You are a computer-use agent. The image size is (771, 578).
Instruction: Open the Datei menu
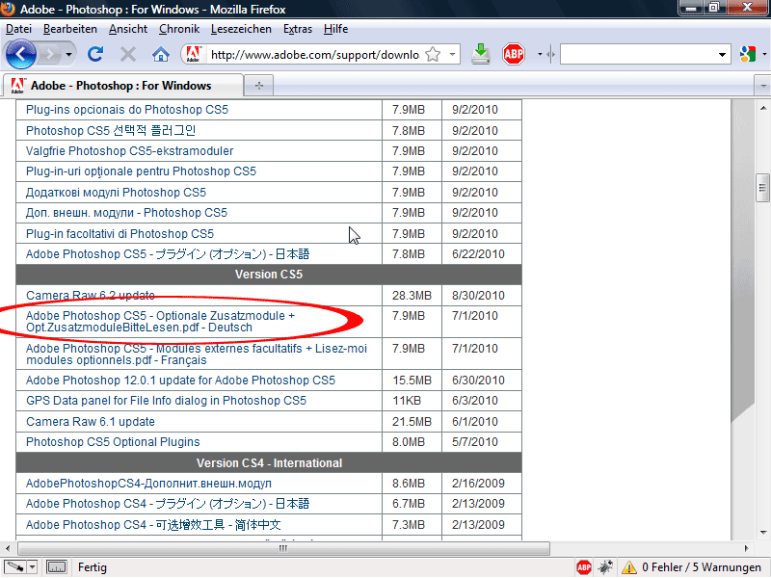18,29
